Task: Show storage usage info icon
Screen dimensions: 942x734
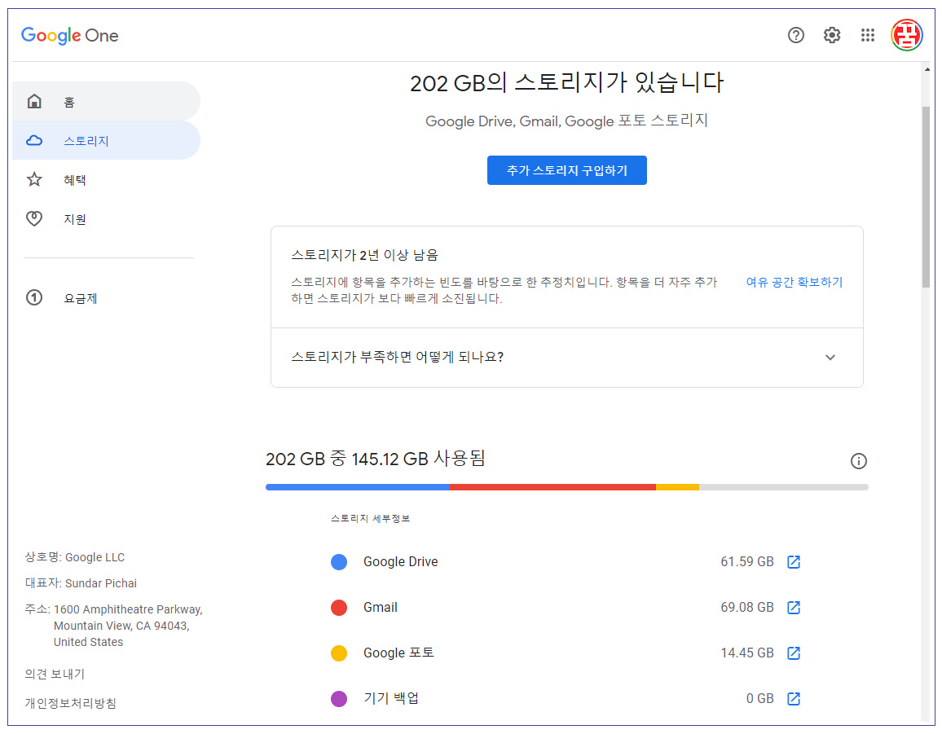Action: 859,461
